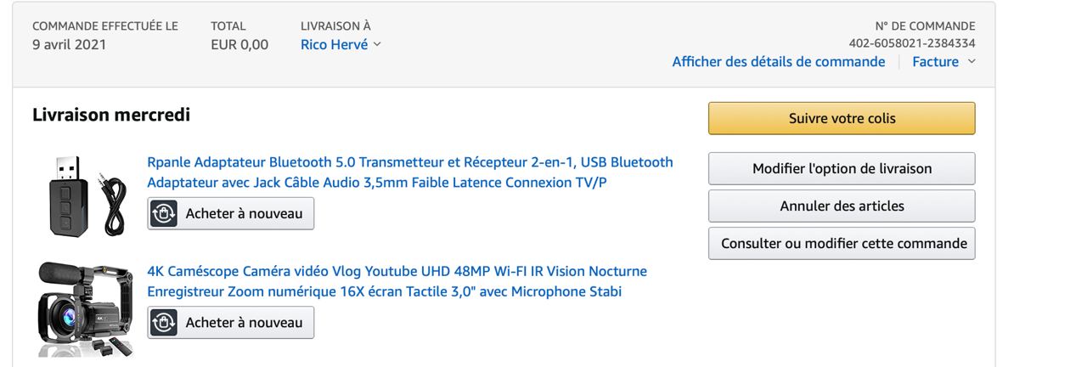Select Annuler des articles
The image size is (1087, 367).
point(842,206)
